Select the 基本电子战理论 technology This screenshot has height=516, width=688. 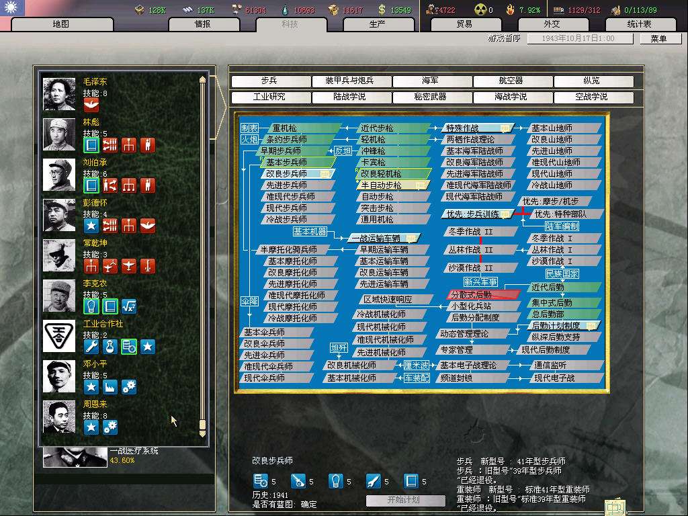[x=473, y=365]
